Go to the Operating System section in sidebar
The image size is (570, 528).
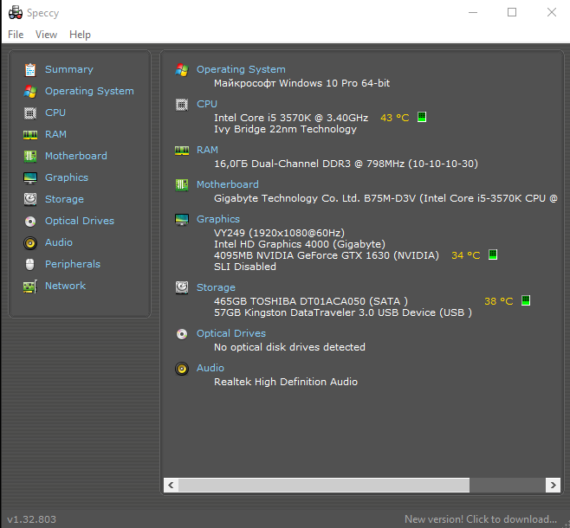pyautogui.click(x=89, y=91)
